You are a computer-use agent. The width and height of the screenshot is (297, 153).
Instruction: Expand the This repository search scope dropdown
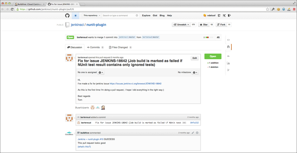91,15
